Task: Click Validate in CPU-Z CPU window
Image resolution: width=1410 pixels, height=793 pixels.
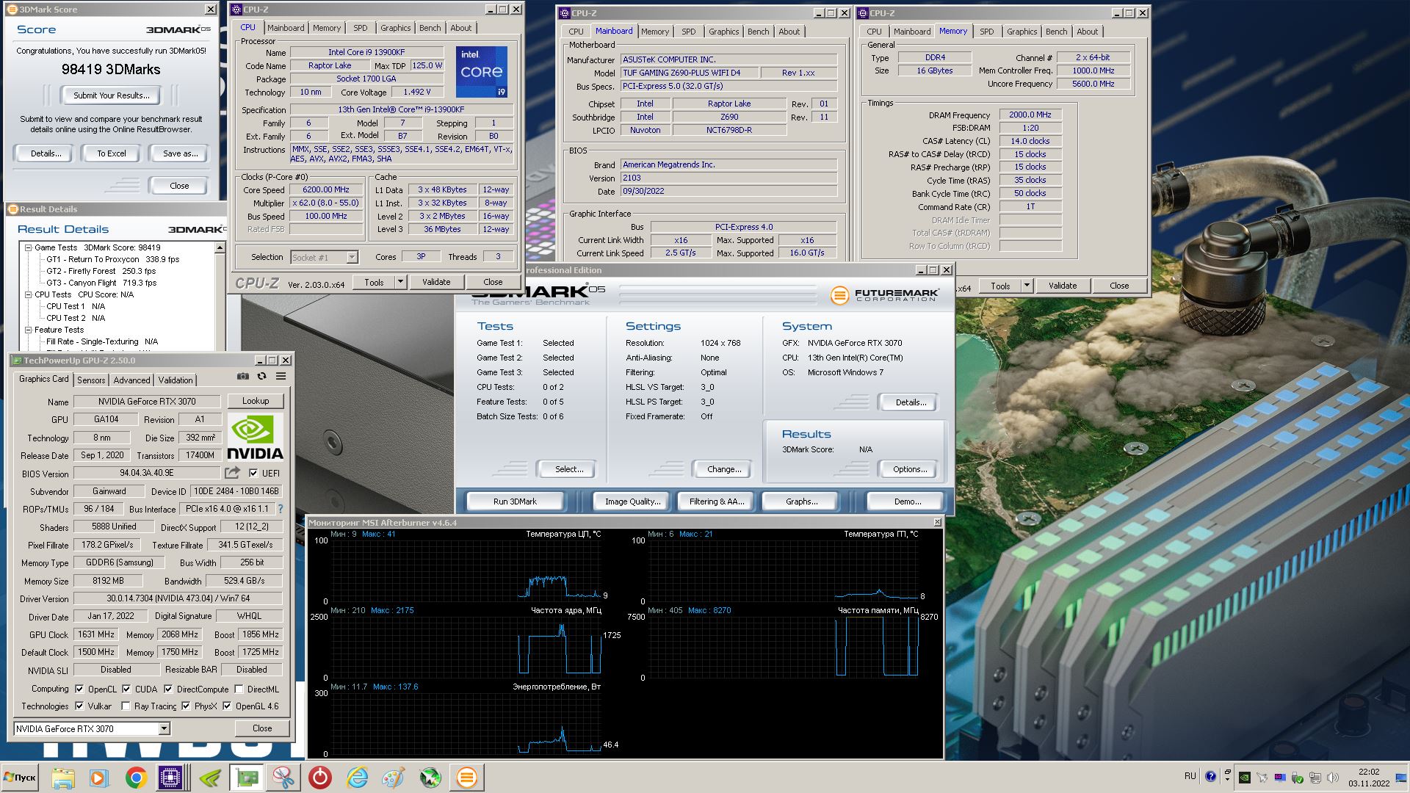Action: pyautogui.click(x=436, y=282)
